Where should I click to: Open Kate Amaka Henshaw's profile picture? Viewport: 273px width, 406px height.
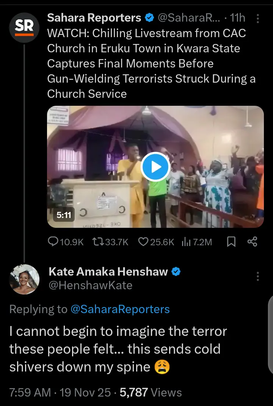click(x=24, y=280)
